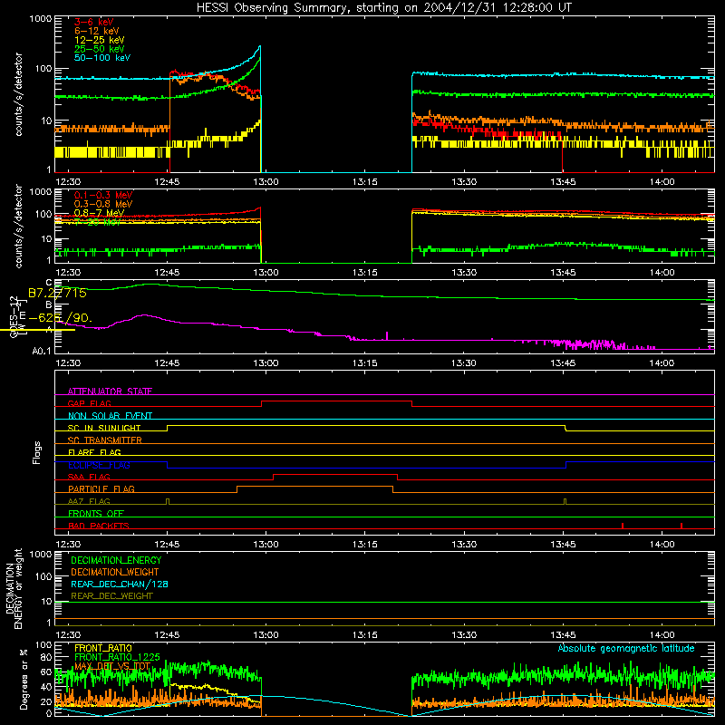Image resolution: width=725 pixels, height=725 pixels.
Task: Select the orange 6-12 keV legend label
Action: click(97, 31)
